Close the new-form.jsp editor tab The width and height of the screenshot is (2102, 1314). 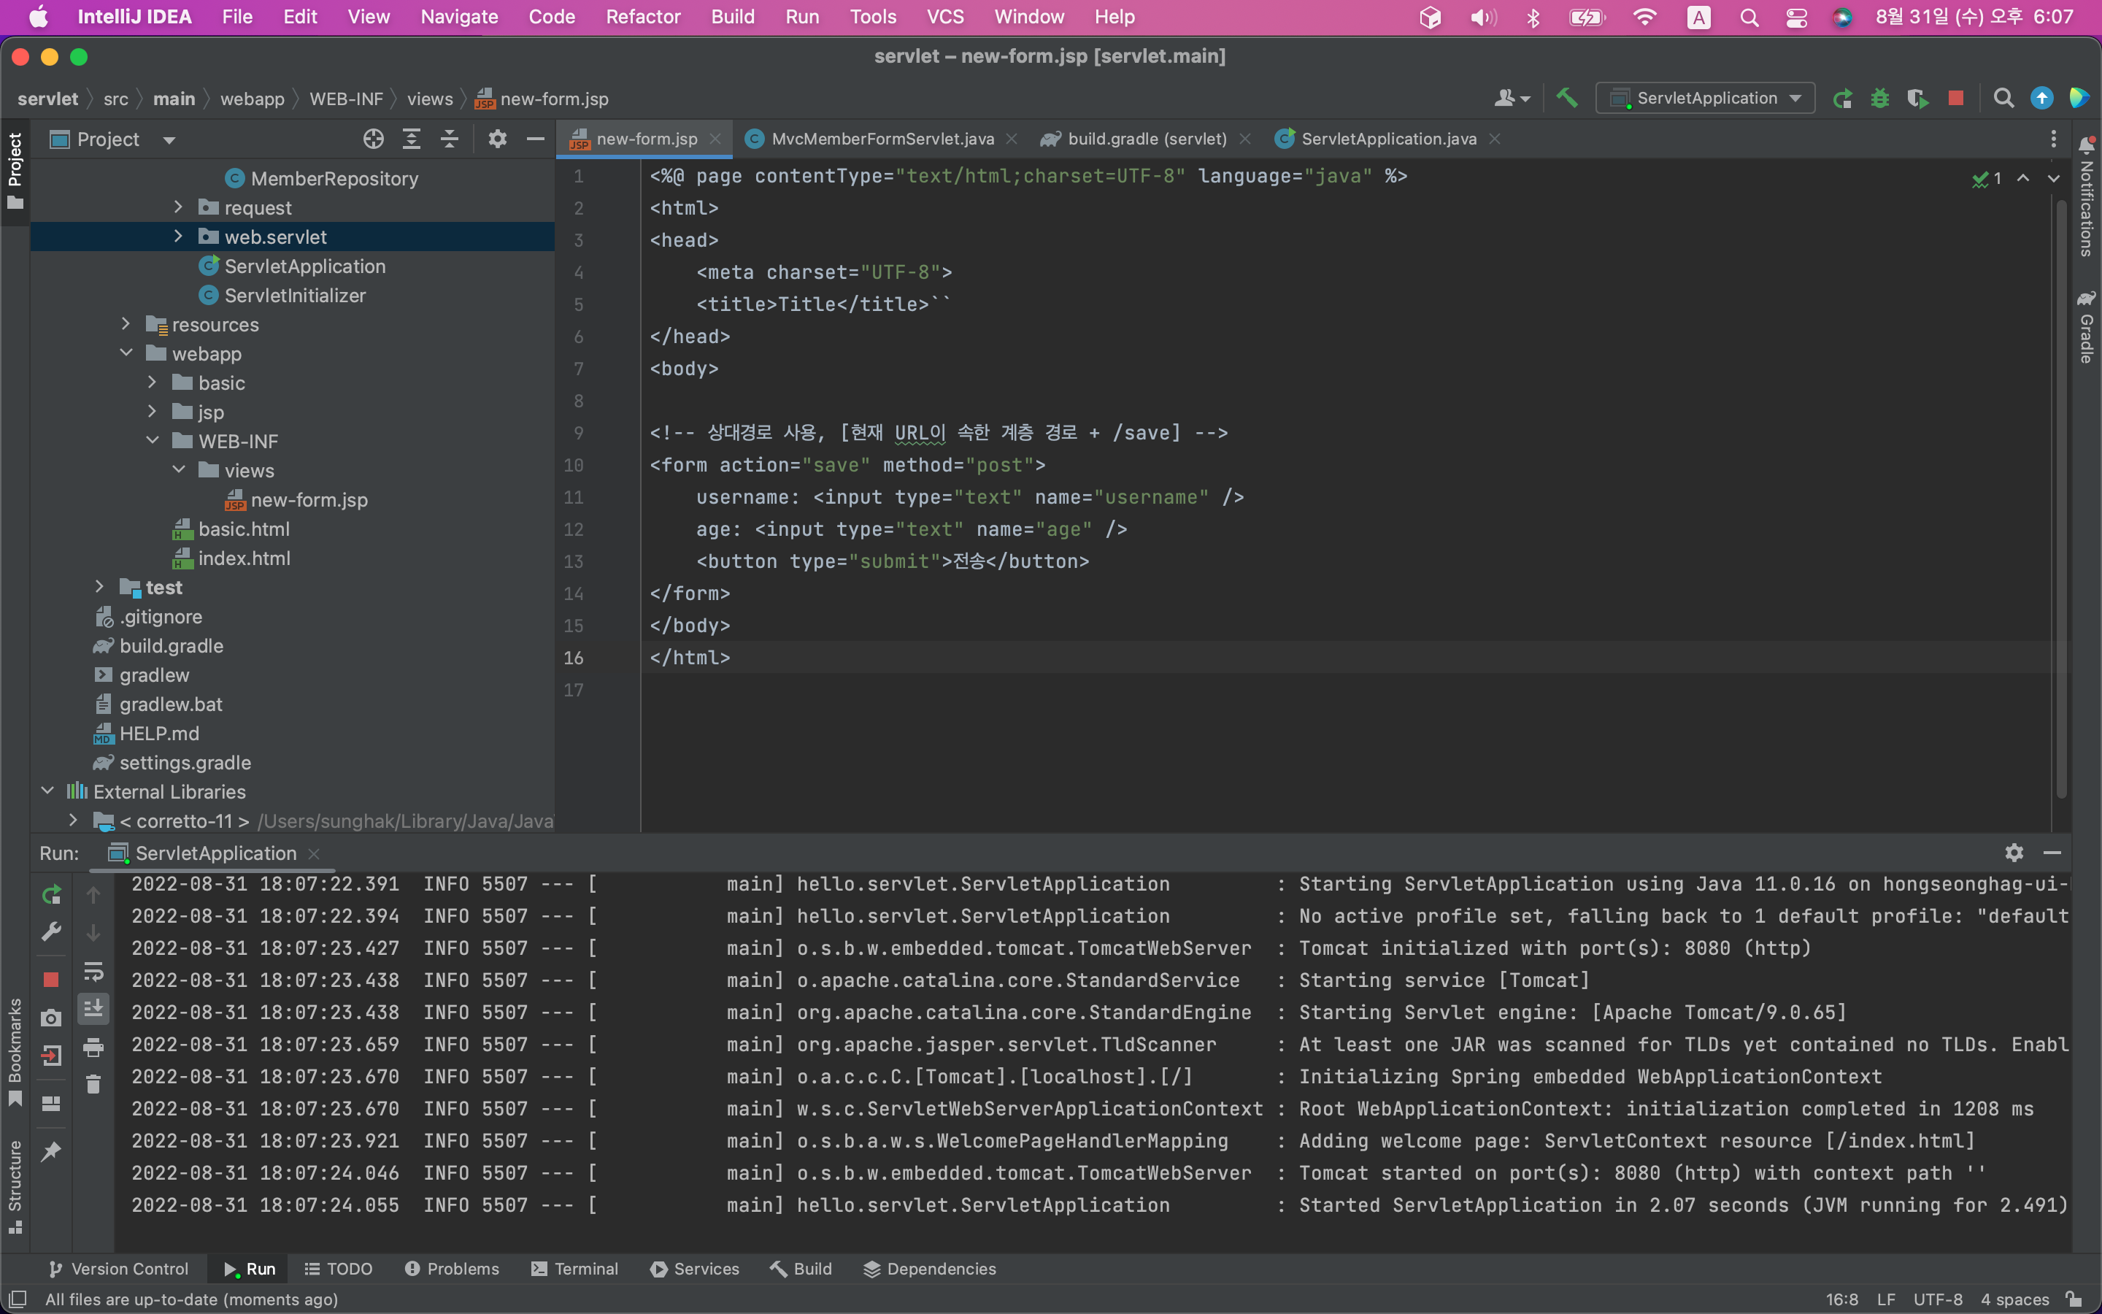point(715,139)
